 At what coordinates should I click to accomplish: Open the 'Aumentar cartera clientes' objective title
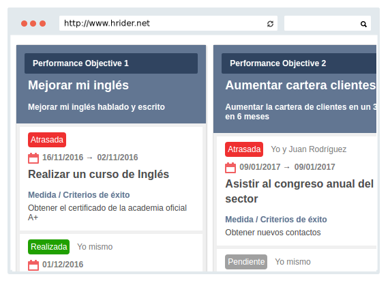click(301, 85)
